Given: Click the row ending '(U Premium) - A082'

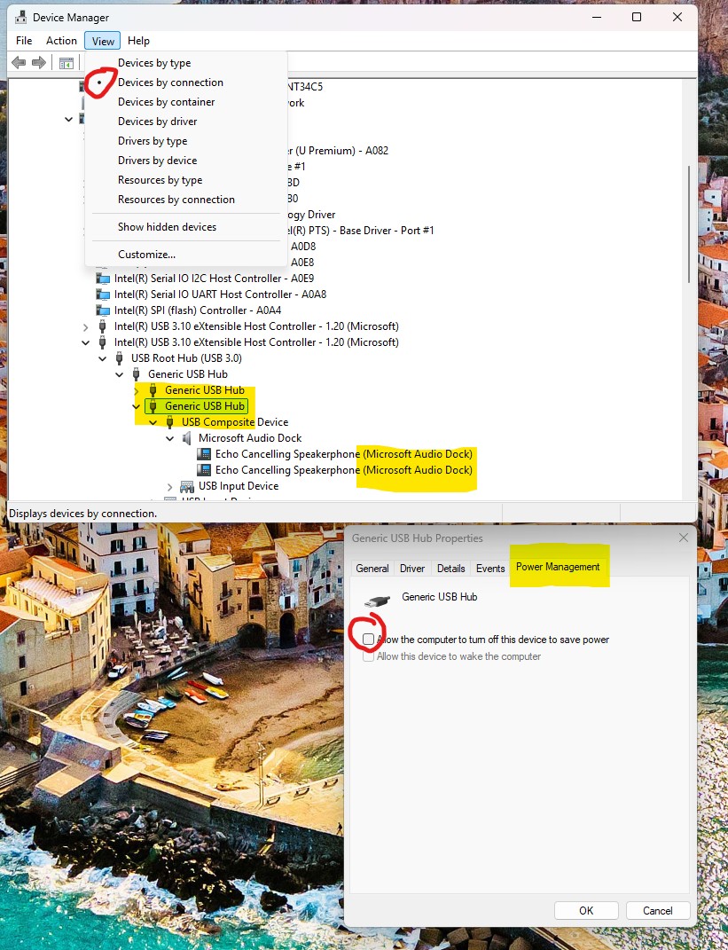Looking at the screenshot, I should coord(339,151).
